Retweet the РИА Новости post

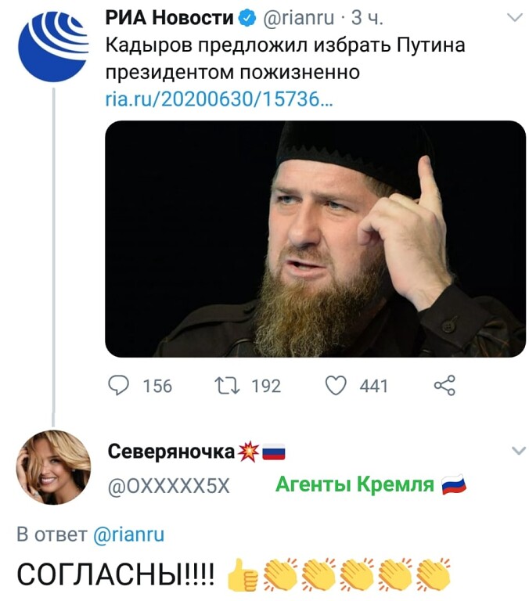tap(227, 386)
